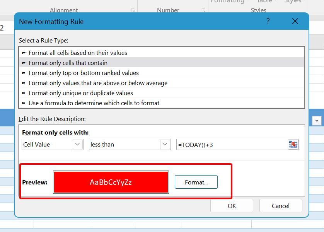Click the 'Format only cells with:' label
This screenshot has height=232, width=324.
[55, 133]
